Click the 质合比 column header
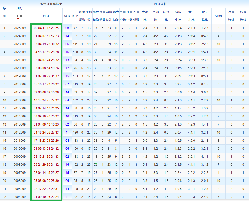 pyautogui.click(x=166, y=16)
